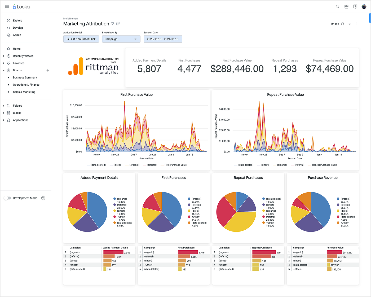The image size is (371, 297).
Task: Toggle Development Mode switch
Action: tap(7, 198)
